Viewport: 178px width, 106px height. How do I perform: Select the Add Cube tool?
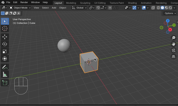5,83
